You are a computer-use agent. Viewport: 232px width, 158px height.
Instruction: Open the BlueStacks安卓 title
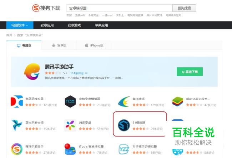click(198, 99)
